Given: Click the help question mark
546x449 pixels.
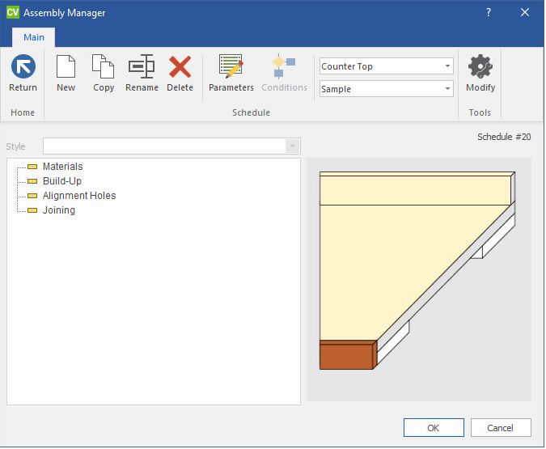Looking at the screenshot, I should (489, 12).
